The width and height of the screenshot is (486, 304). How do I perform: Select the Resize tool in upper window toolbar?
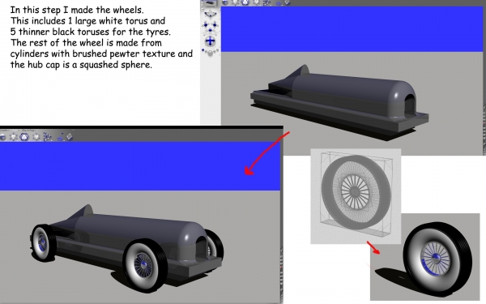pyautogui.click(x=235, y=2)
